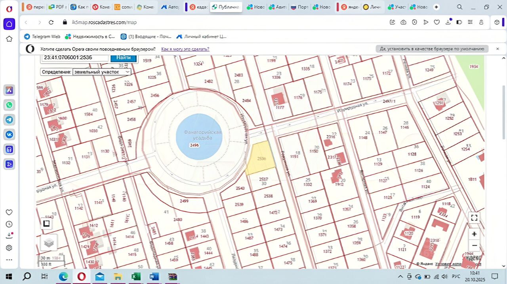
Task: Open Windows taskbar search
Action: (x=27, y=276)
